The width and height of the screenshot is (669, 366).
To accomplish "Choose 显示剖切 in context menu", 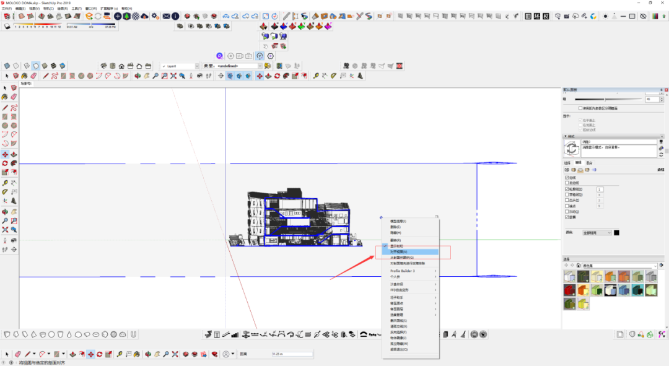I will [411, 246].
